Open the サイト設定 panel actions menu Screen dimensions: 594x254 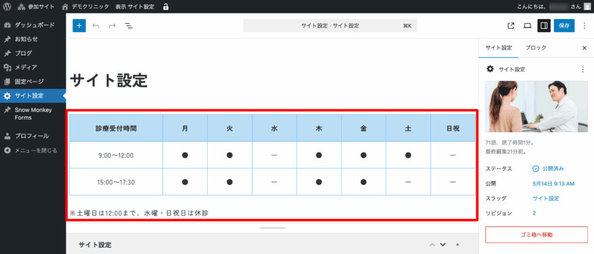click(582, 69)
